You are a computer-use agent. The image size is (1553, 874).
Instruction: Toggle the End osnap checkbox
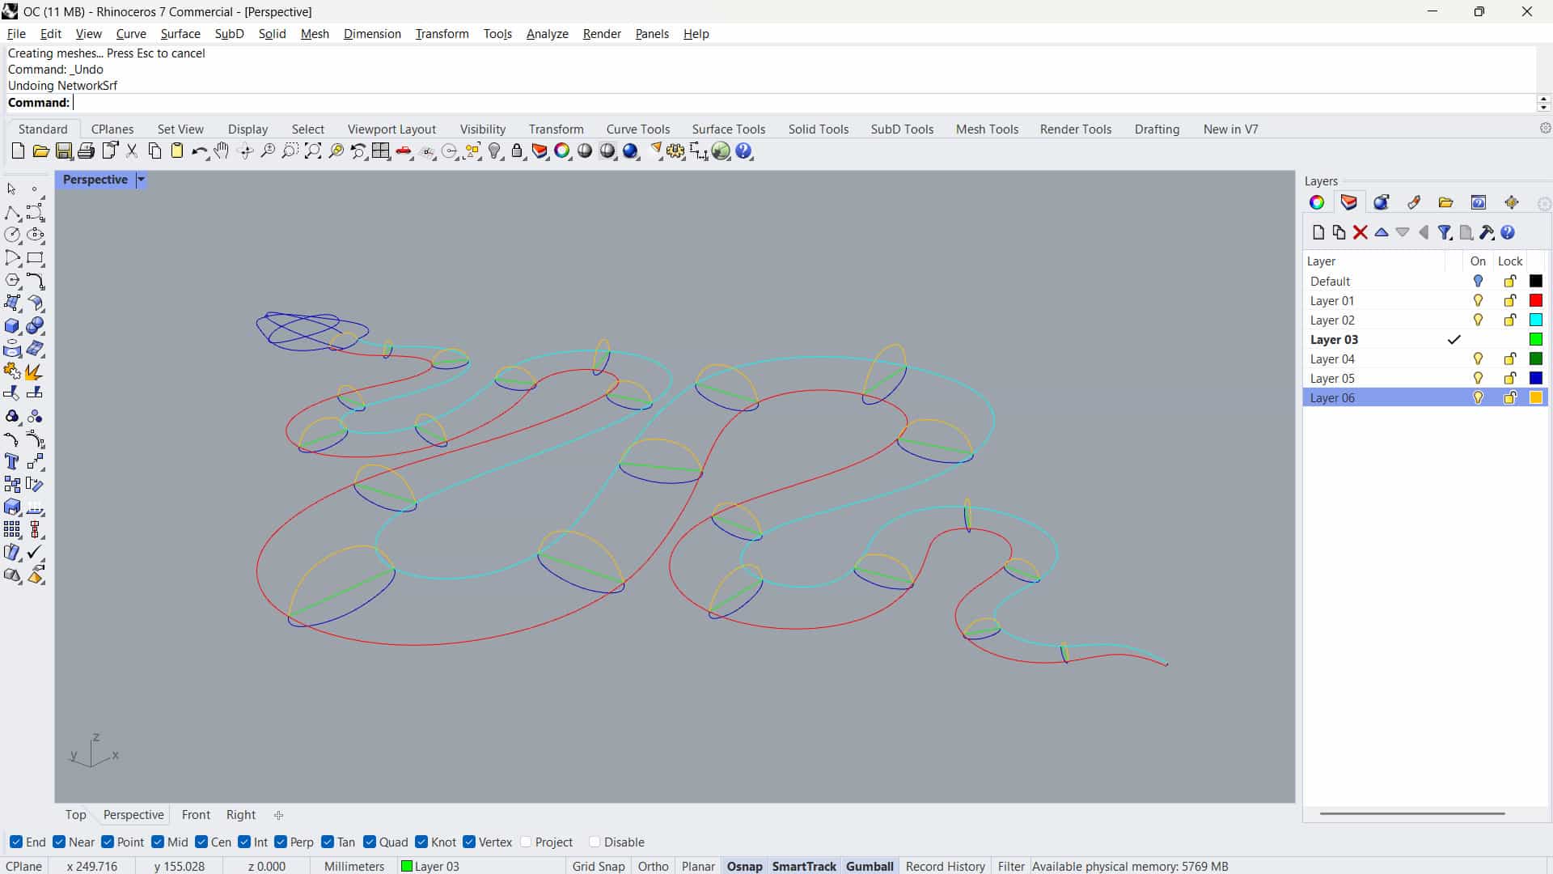[16, 842]
